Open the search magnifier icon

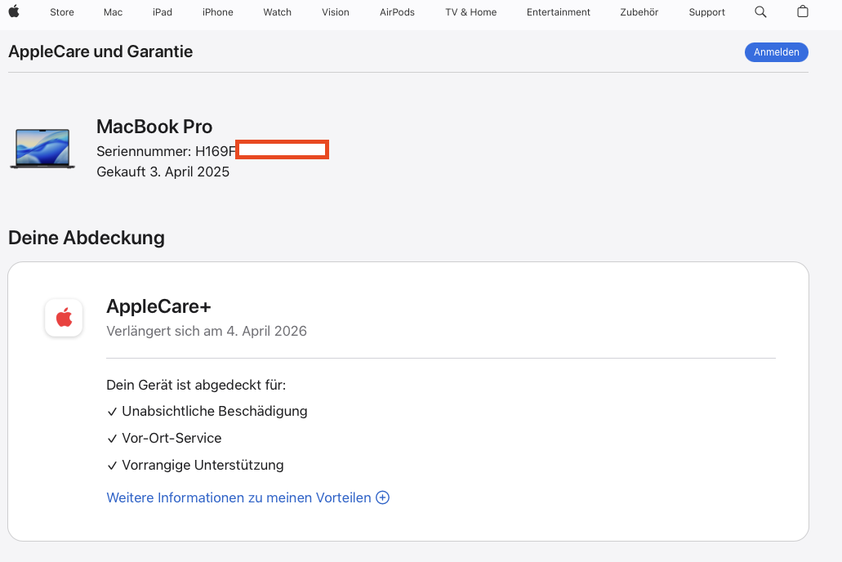760,12
